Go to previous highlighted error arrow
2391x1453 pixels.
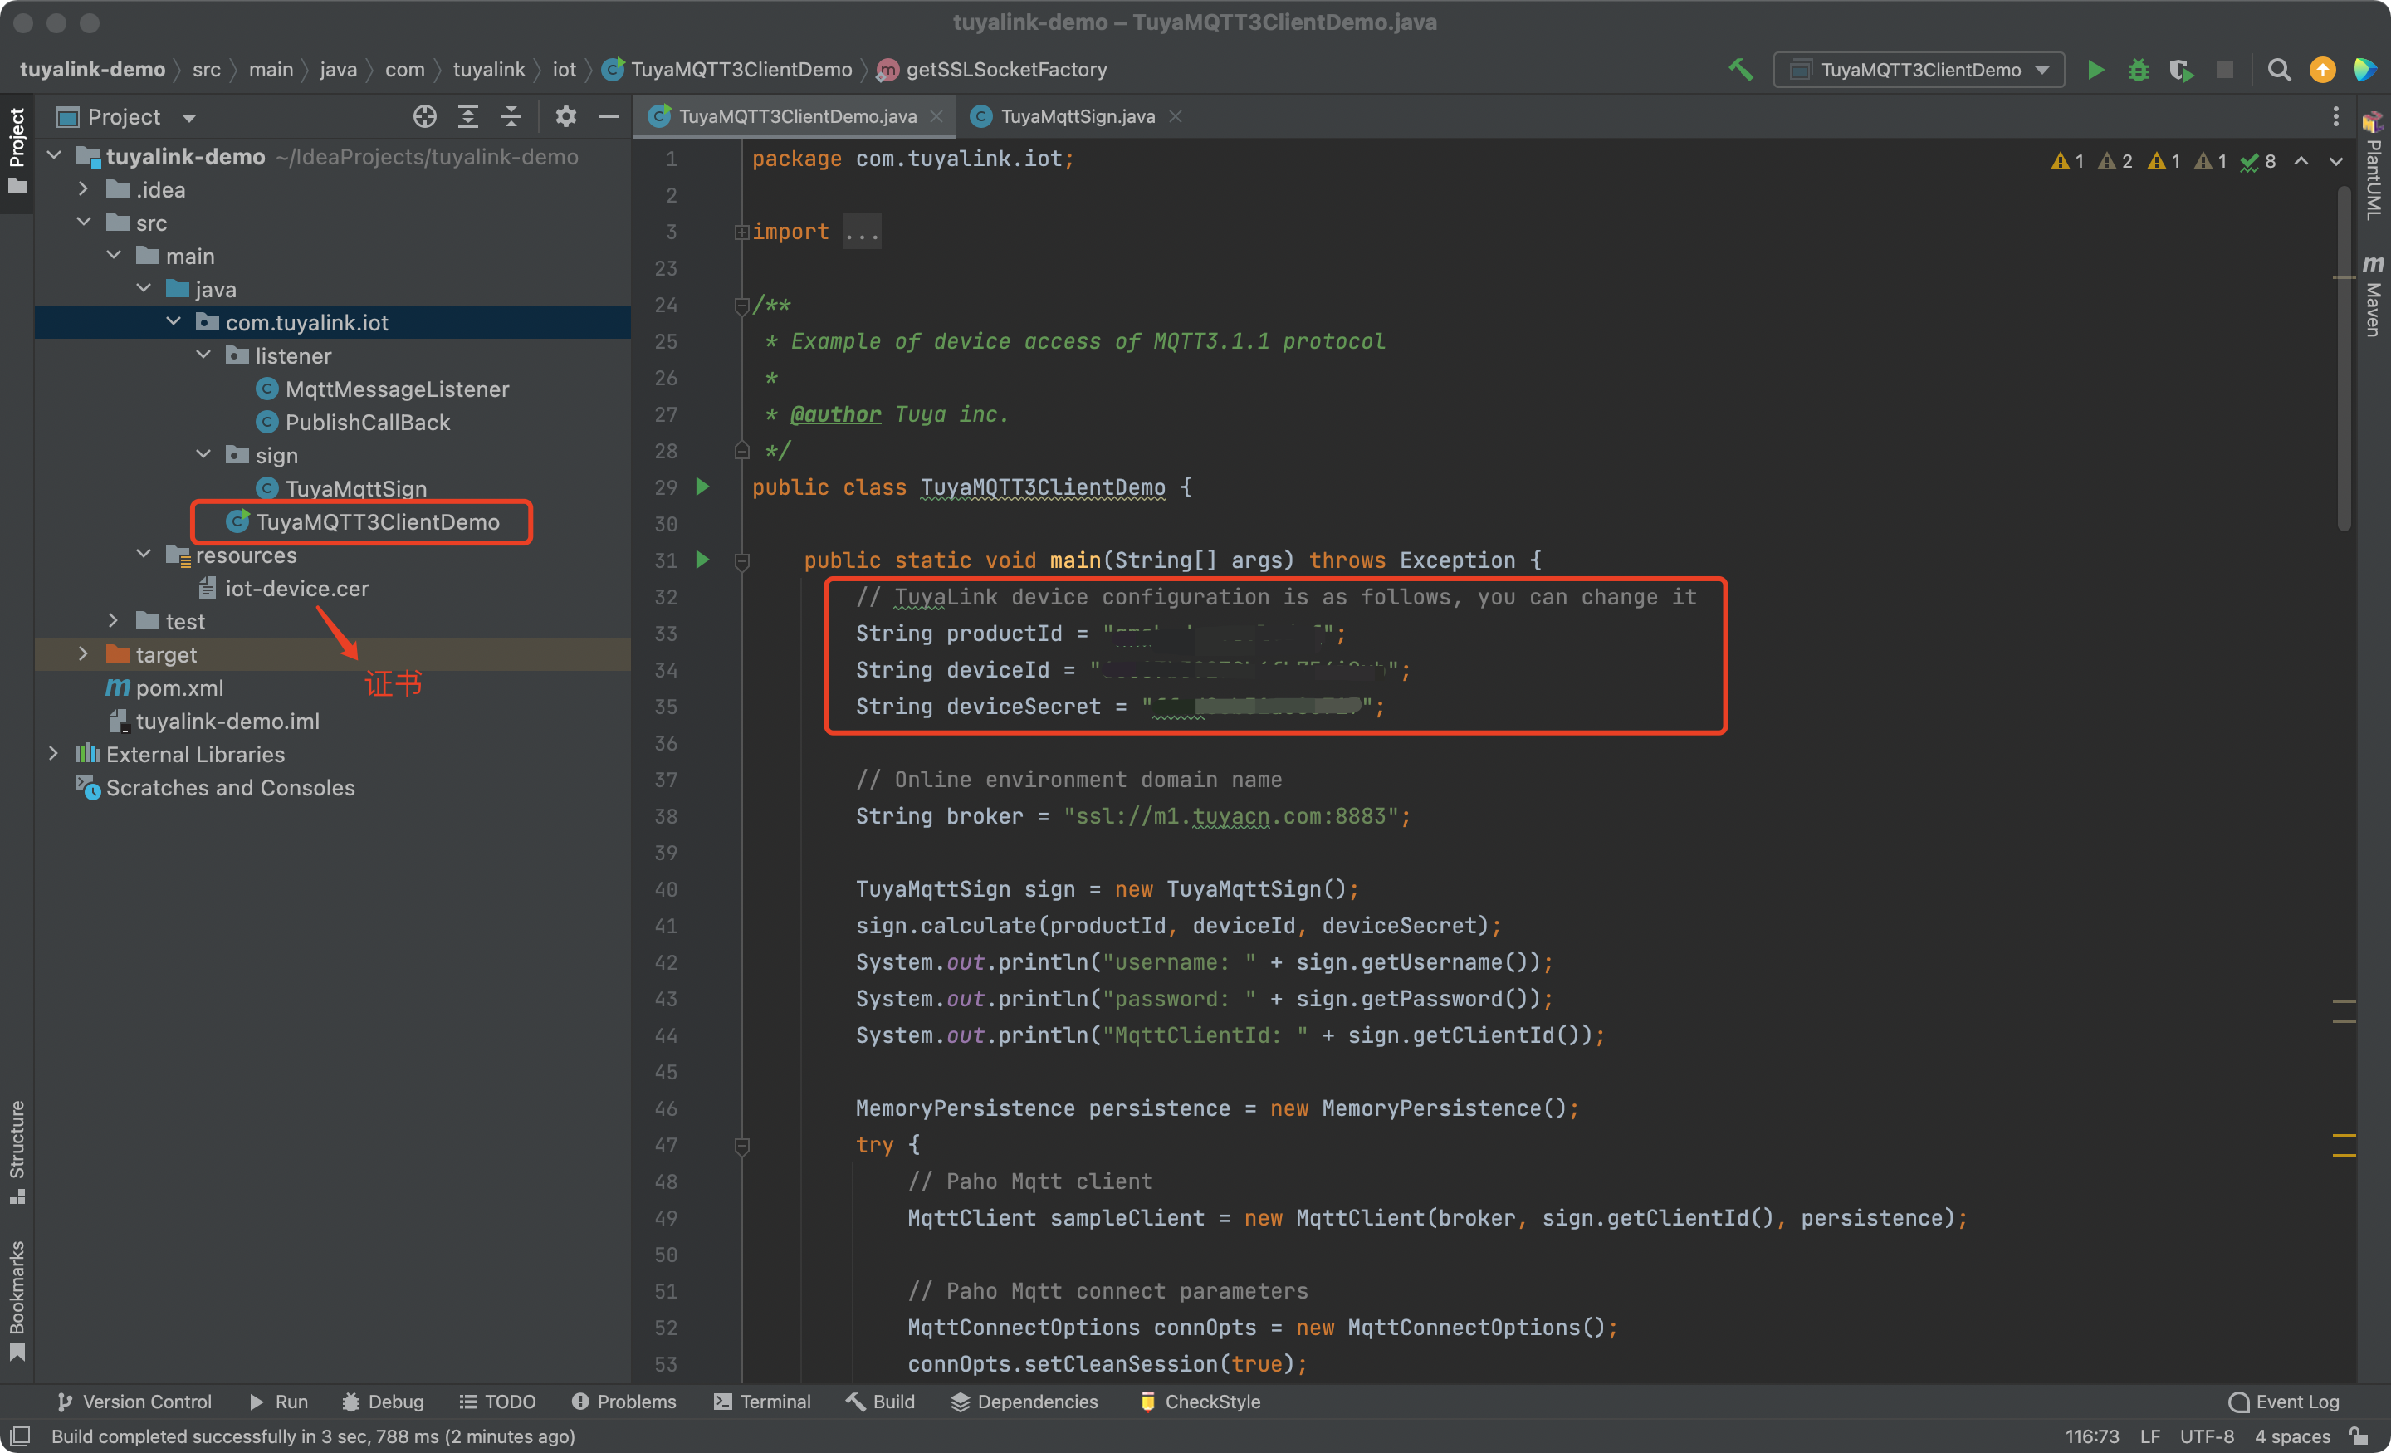[2301, 161]
